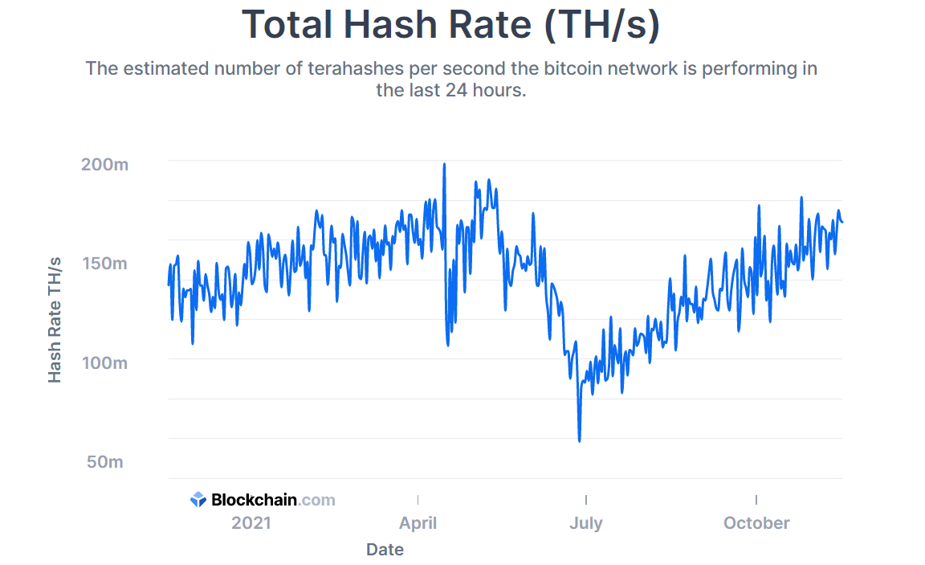
Task: Click the Blockchain.com diamond logo icon
Action: tap(198, 499)
